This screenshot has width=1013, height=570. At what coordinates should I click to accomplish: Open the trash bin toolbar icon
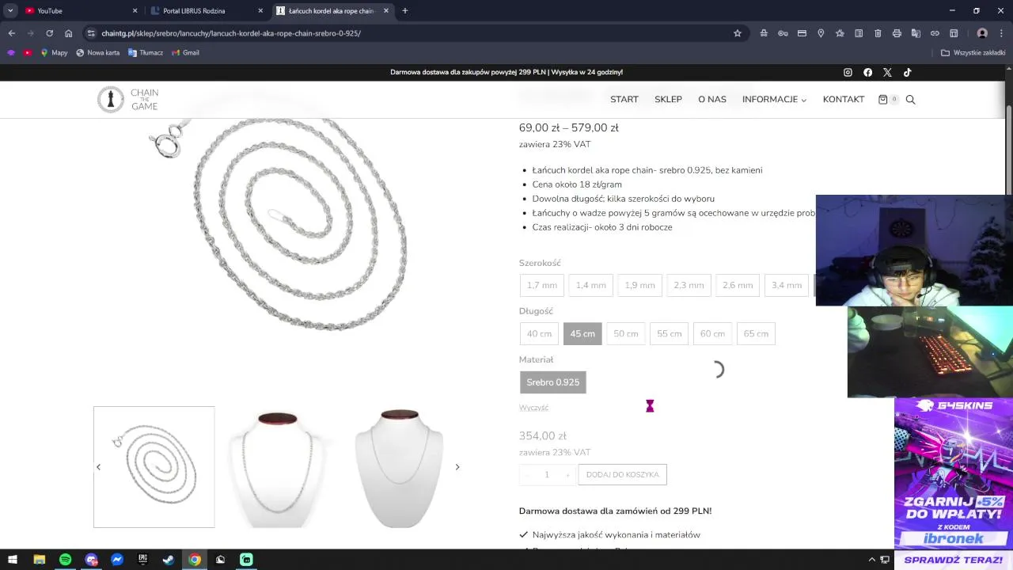[878, 33]
